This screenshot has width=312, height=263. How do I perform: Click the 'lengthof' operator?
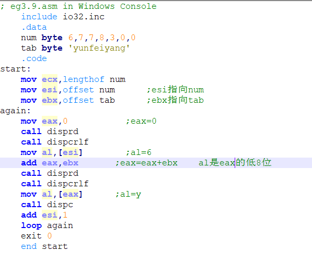tap(84, 79)
